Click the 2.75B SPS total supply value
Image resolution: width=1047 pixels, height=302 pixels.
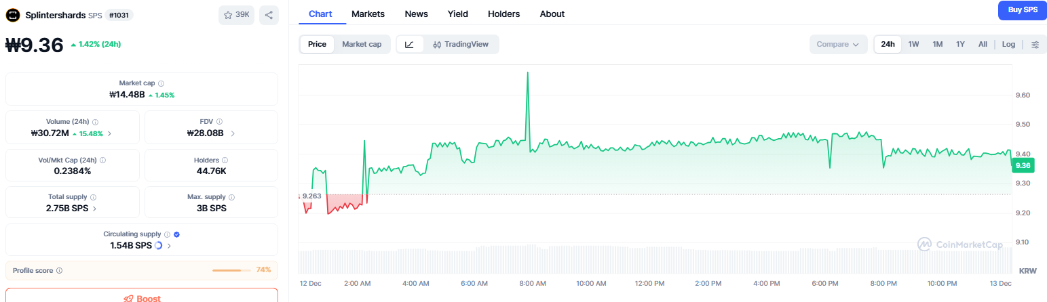(67, 209)
